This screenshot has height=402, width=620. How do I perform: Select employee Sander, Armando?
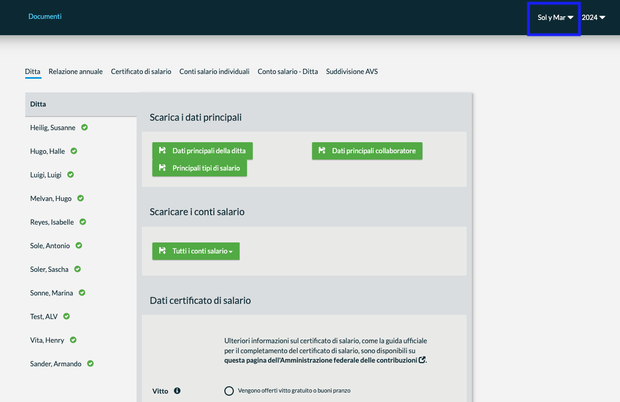[56, 364]
